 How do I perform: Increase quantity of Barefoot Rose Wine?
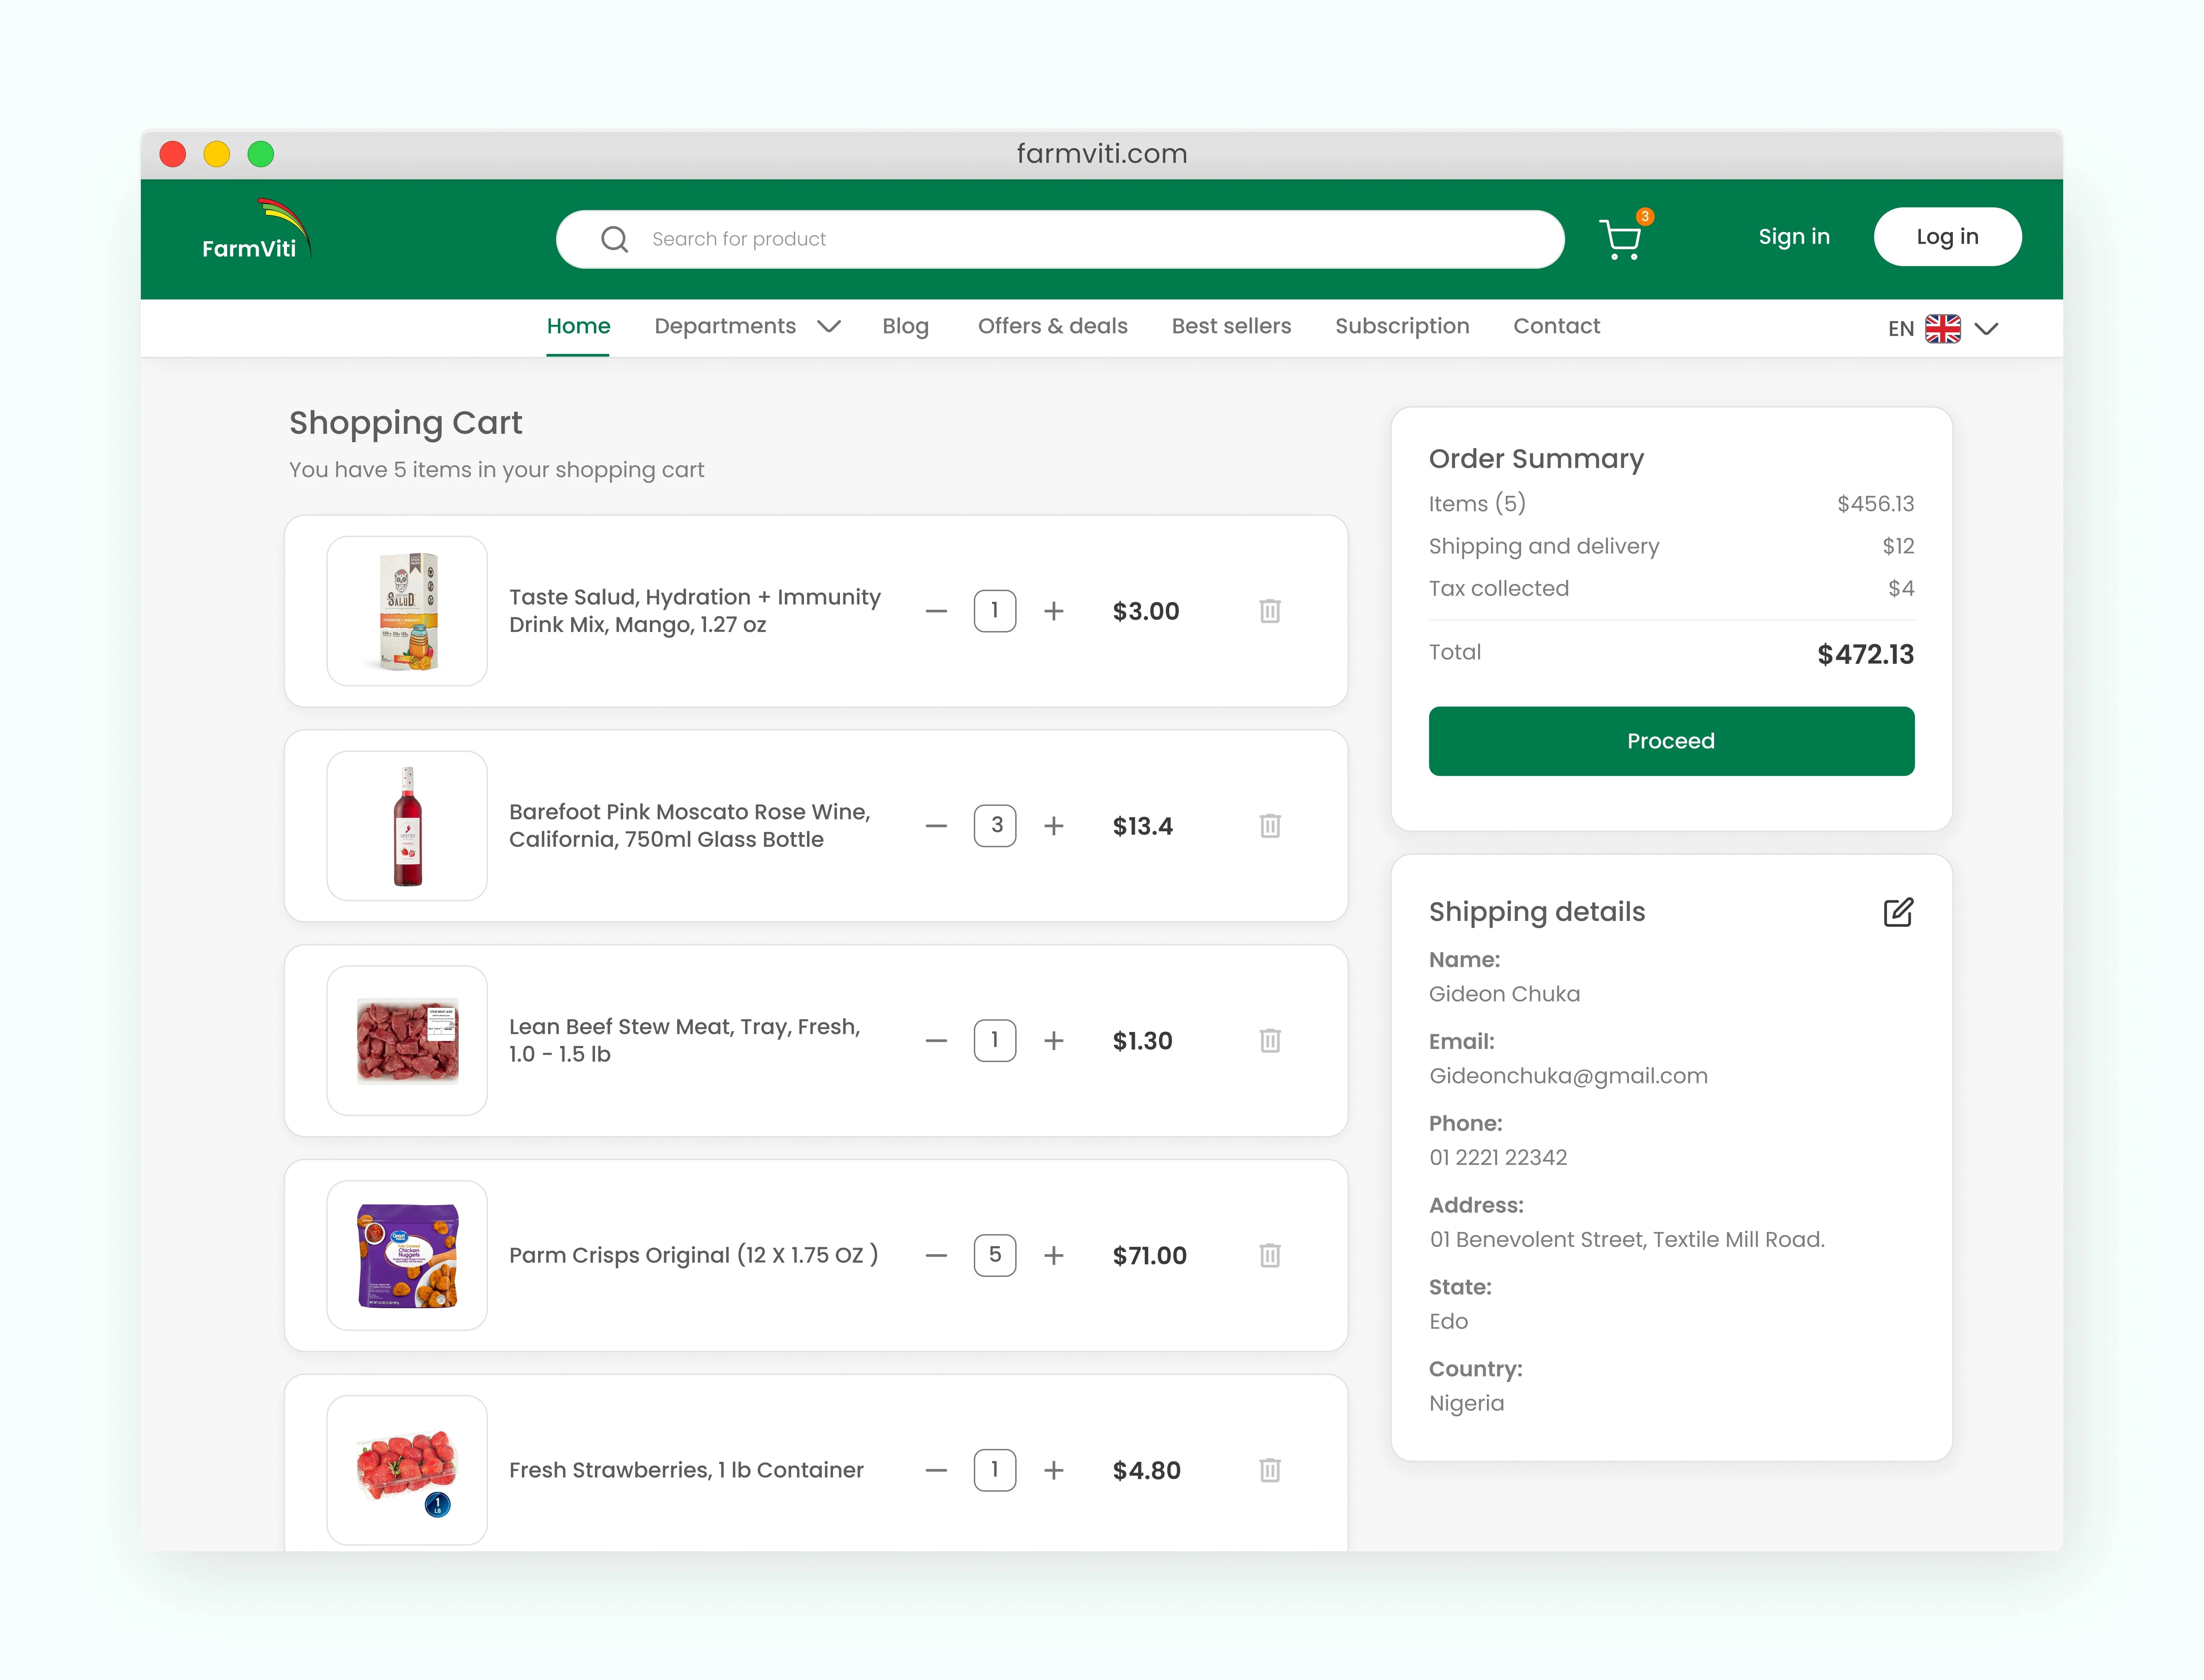coord(1054,825)
